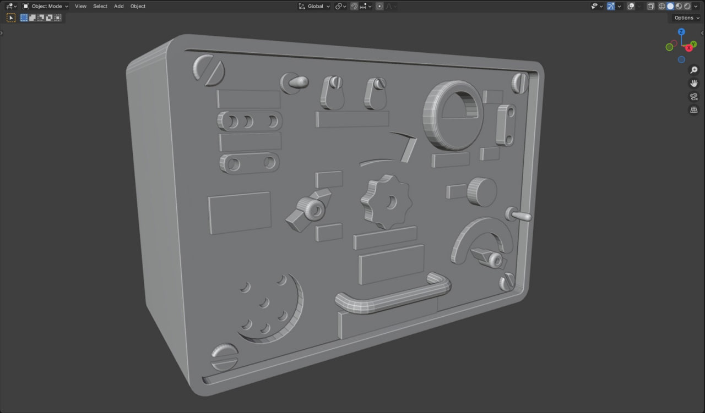705x413 pixels.
Task: Open the View menu
Action: [80, 6]
